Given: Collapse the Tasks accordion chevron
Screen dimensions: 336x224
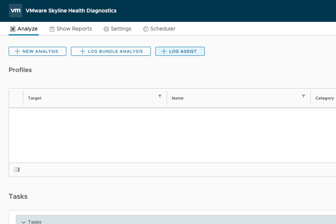Looking at the screenshot, I should pos(24,222).
